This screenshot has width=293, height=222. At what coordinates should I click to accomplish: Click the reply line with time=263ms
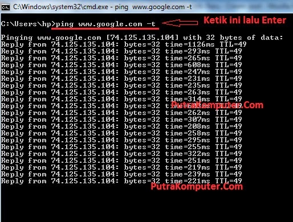click(x=121, y=92)
